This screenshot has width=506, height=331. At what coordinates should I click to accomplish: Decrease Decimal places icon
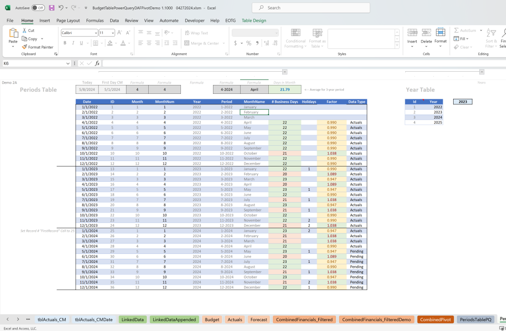point(275,43)
